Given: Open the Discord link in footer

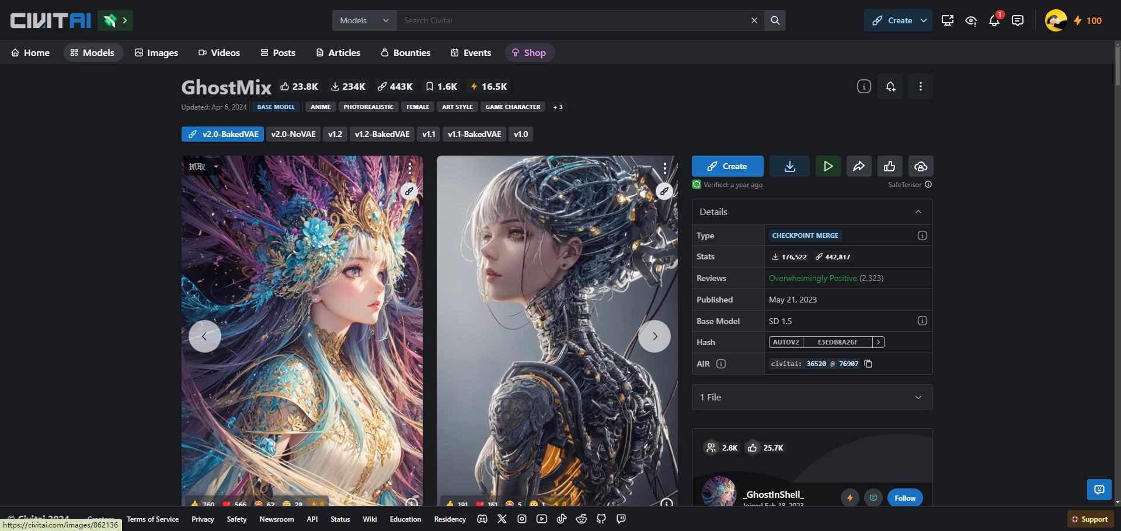Looking at the screenshot, I should coord(482,519).
